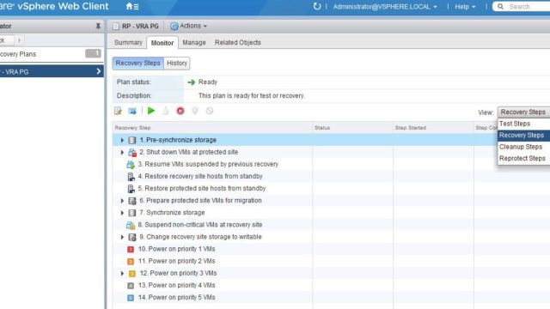The height and width of the screenshot is (309, 550).
Task: Pin the navigator panel
Action: coord(98,26)
